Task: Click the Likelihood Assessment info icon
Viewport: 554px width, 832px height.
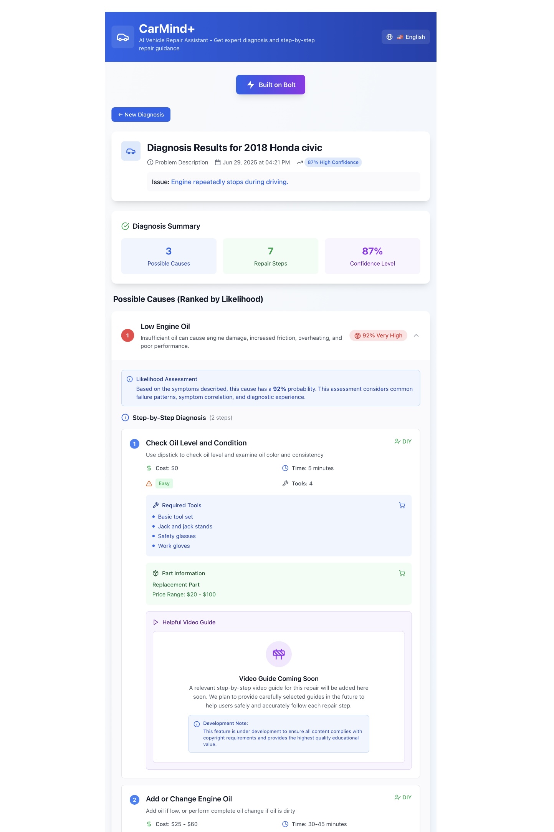Action: tap(130, 379)
